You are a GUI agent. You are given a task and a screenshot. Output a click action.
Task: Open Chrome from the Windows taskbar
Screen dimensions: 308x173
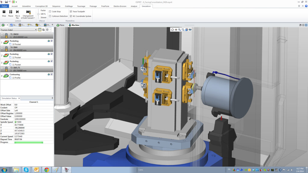pyautogui.click(x=47, y=170)
